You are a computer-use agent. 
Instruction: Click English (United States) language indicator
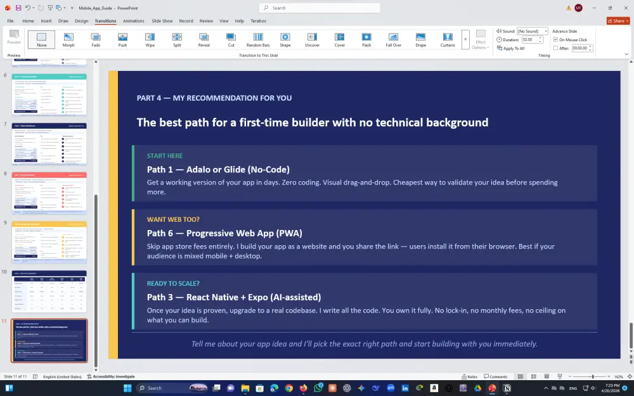tap(62, 376)
